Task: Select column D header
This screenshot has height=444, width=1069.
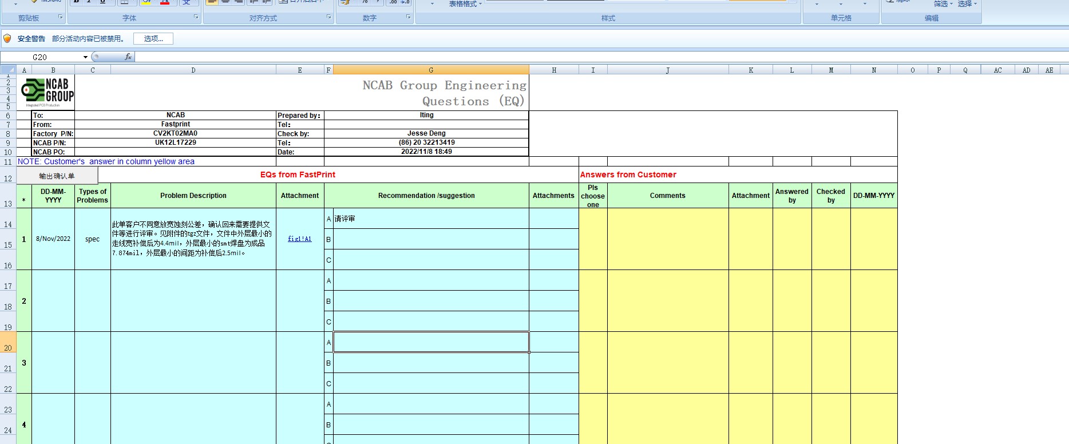Action: (193, 70)
